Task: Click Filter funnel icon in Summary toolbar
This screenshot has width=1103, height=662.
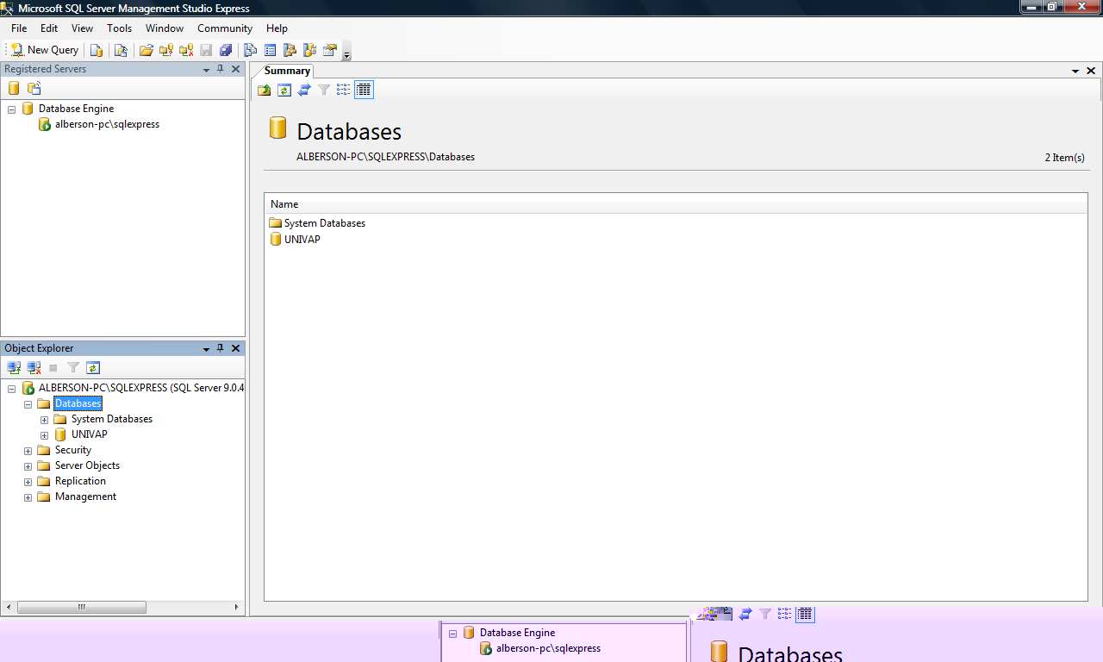Action: (x=324, y=90)
